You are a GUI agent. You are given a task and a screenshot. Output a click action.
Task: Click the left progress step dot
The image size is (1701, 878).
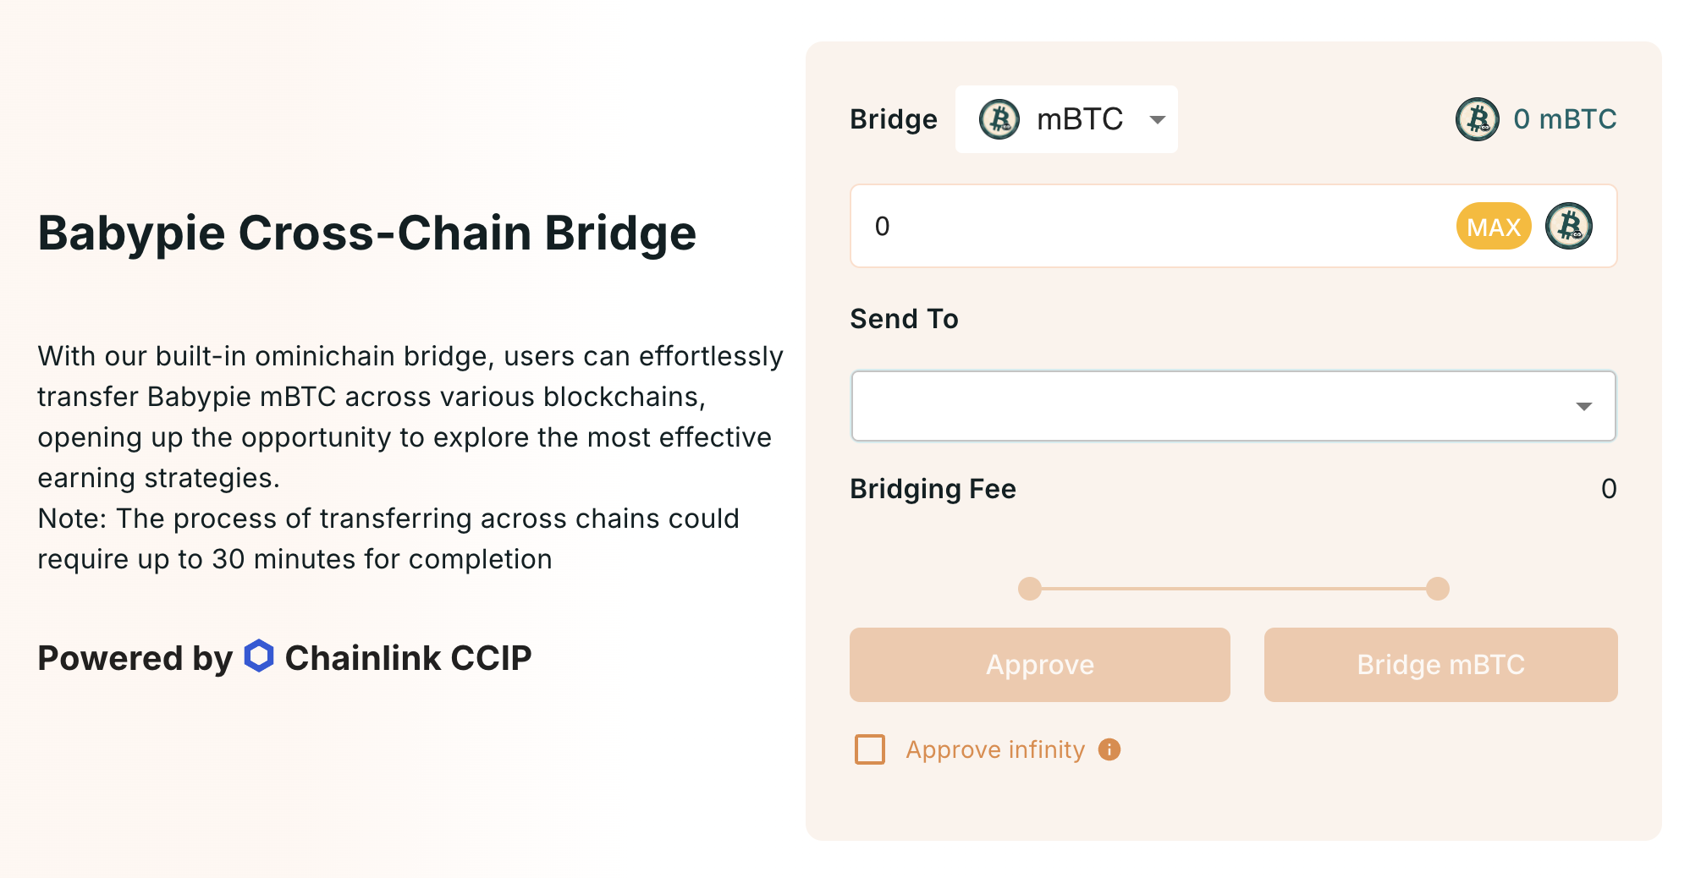pyautogui.click(x=1029, y=589)
